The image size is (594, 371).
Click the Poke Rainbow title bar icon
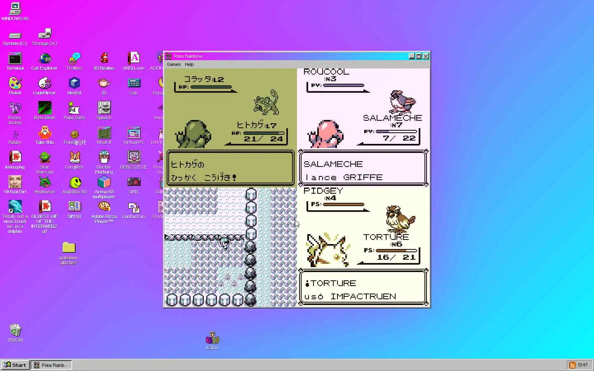click(x=169, y=56)
